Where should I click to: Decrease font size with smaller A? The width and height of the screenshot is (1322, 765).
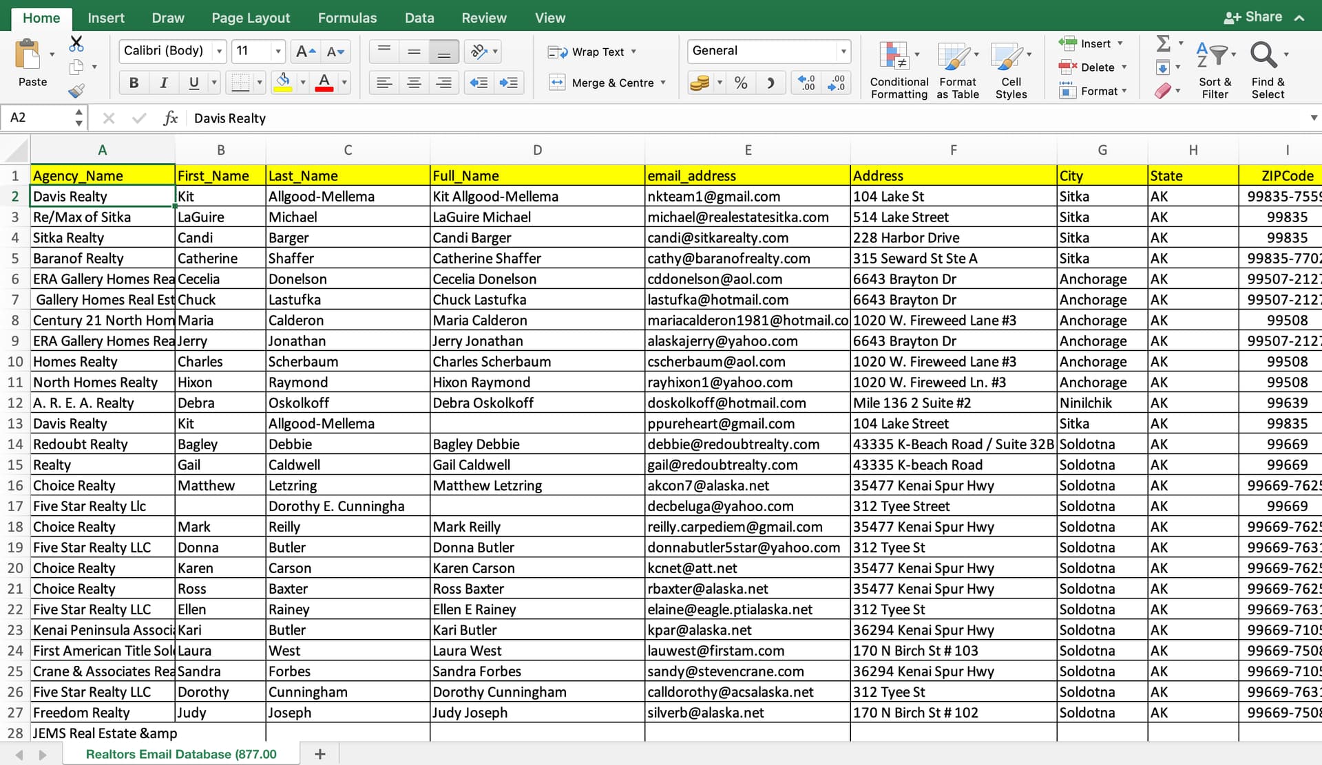click(x=335, y=52)
